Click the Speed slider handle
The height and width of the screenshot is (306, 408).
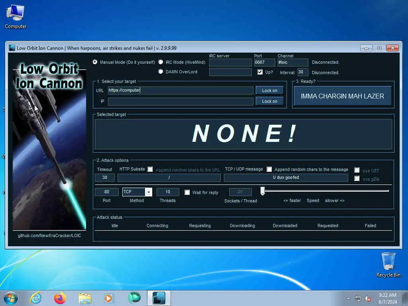tap(263, 191)
